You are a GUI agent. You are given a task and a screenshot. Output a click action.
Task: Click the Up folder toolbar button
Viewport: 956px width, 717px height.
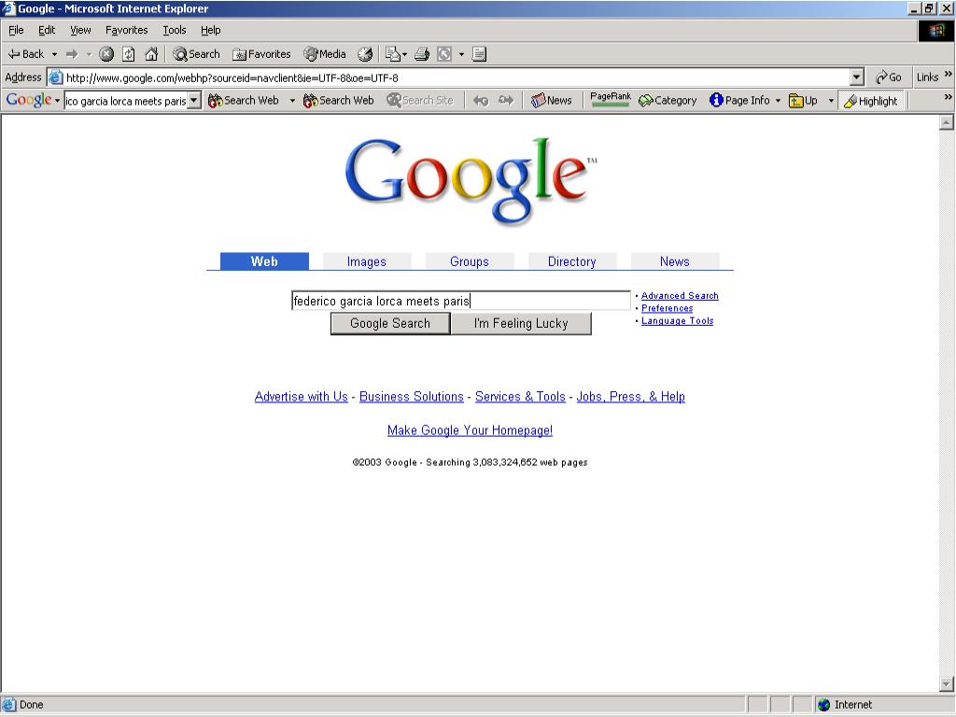pos(803,101)
